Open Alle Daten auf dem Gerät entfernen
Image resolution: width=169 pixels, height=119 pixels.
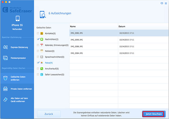click(x=17, y=100)
